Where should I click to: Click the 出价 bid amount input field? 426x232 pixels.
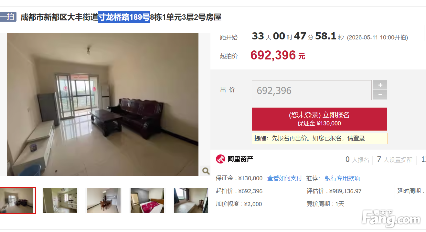(x=312, y=90)
